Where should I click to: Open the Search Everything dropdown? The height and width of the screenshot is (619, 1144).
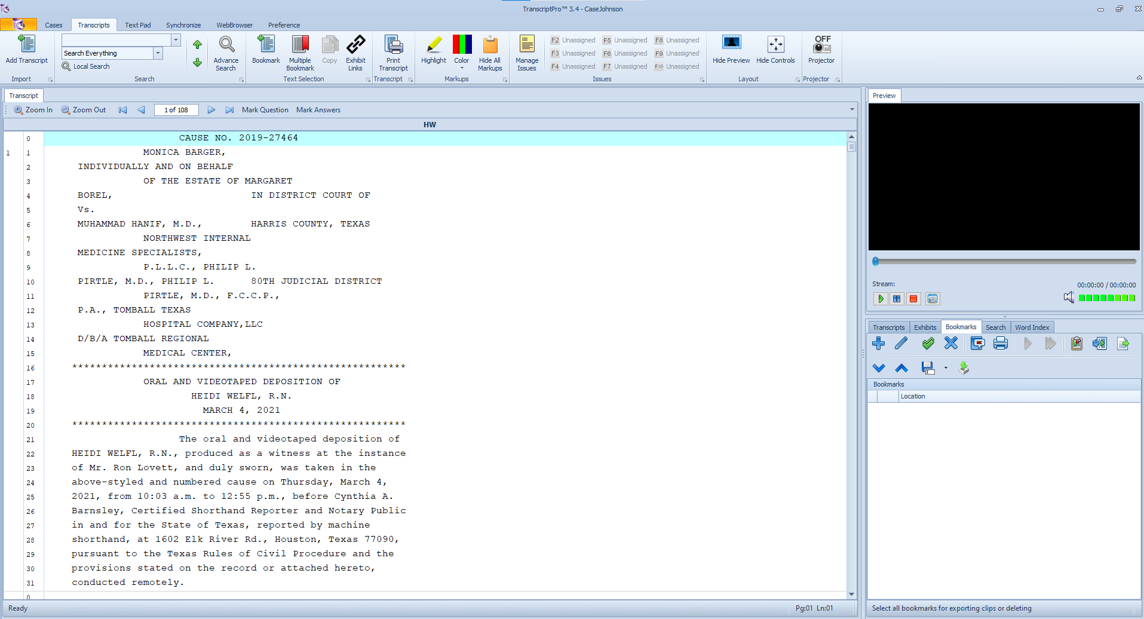157,53
